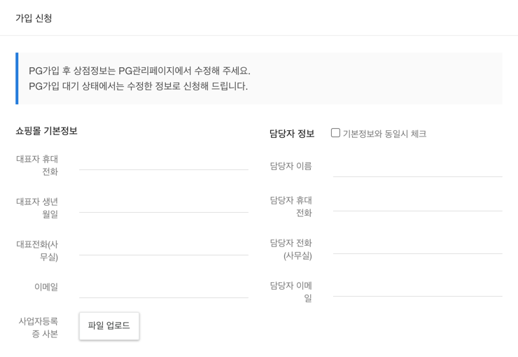Screen dimensions: 518x357
Task: Check the 기본정보와 동일시 체크 checkbox
Action: point(335,133)
